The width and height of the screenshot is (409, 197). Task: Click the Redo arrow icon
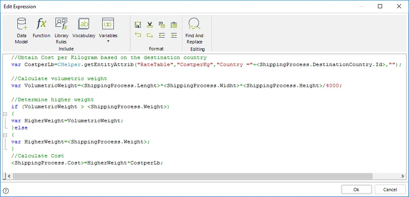click(150, 35)
